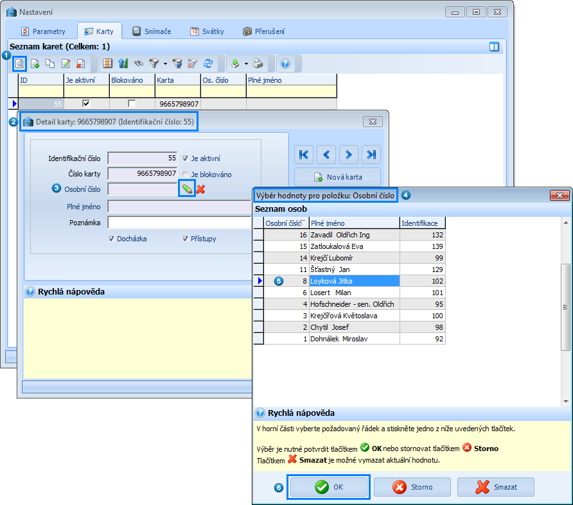This screenshot has width=573, height=505.
Task: Open card detail view from toolbar
Action: point(19,64)
